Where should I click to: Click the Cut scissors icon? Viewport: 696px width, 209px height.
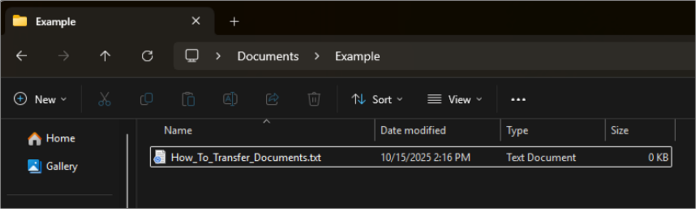104,99
